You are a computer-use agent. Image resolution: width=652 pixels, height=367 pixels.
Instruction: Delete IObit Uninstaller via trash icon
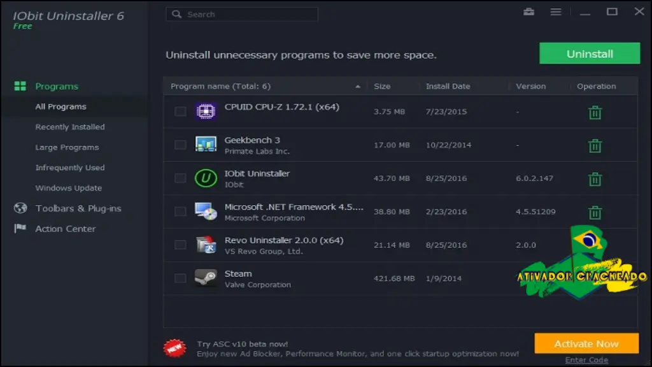595,179
